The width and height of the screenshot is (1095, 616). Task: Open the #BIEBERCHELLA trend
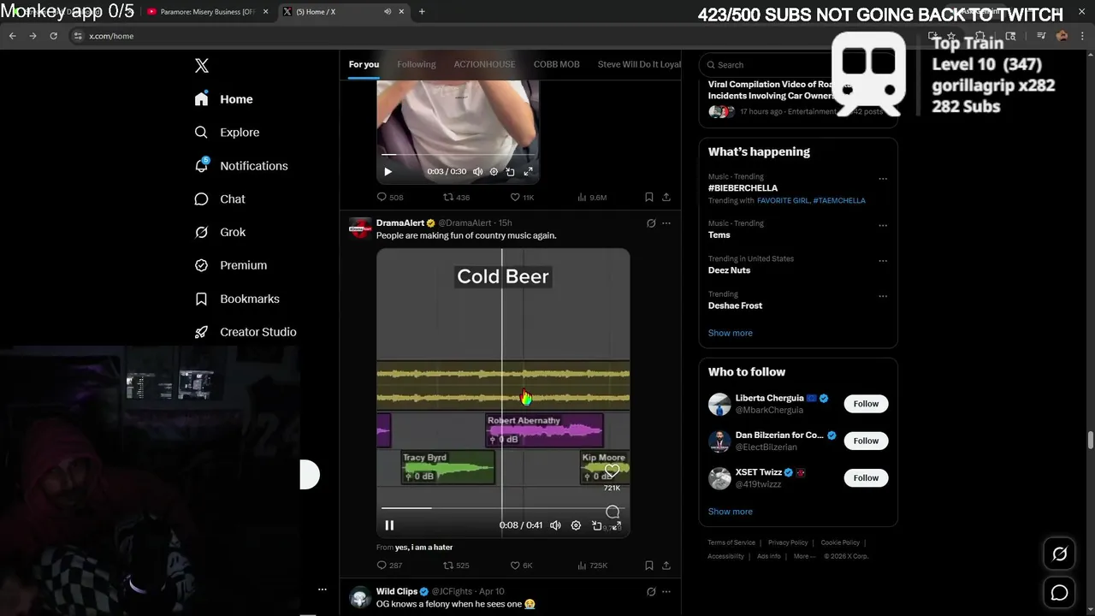pyautogui.click(x=743, y=188)
